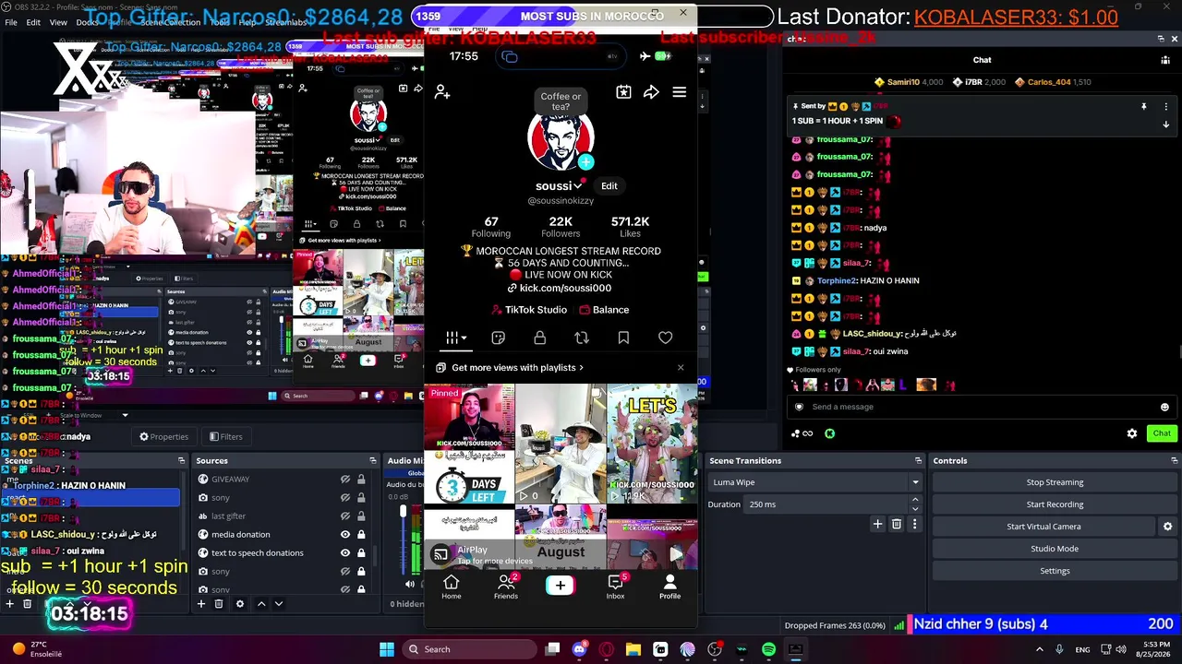Screen dimensions: 1182x664
Task: Add a new scene in Scenes panel
Action: click(x=10, y=604)
